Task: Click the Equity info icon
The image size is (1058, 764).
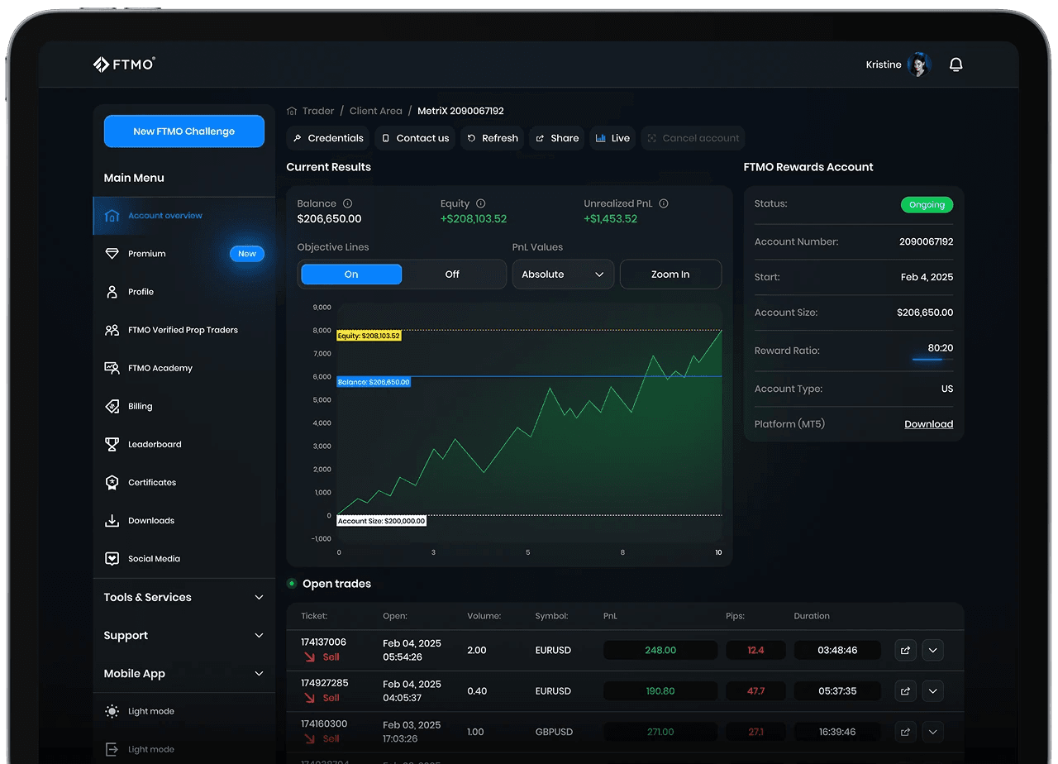Action: coord(481,203)
